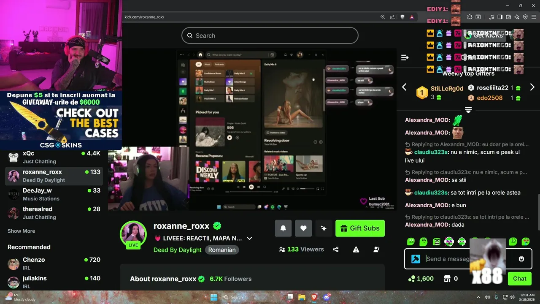Viewport: 540px width, 304px height.
Task: Open recommended channel juliakins
Action: click(x=54, y=282)
